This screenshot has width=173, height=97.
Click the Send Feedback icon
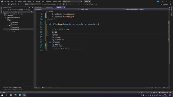click(x=171, y=4)
